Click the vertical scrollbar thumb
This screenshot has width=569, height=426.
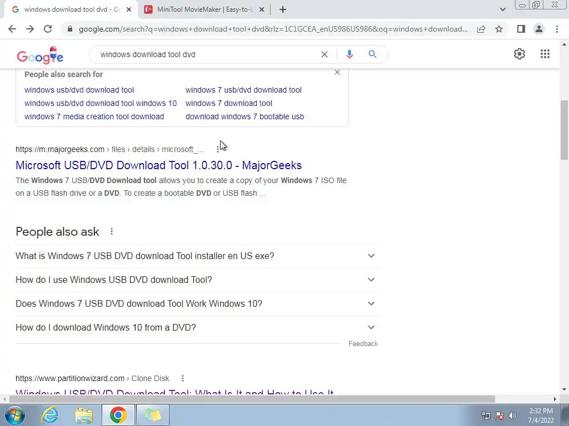[x=564, y=130]
